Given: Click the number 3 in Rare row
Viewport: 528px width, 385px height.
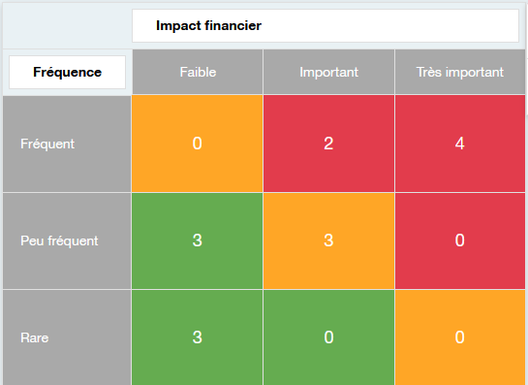Looking at the screenshot, I should click(x=198, y=337).
